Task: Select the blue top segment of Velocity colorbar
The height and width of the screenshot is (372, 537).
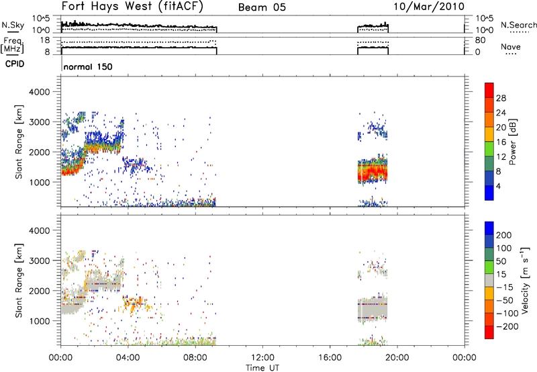Action: pyautogui.click(x=489, y=228)
